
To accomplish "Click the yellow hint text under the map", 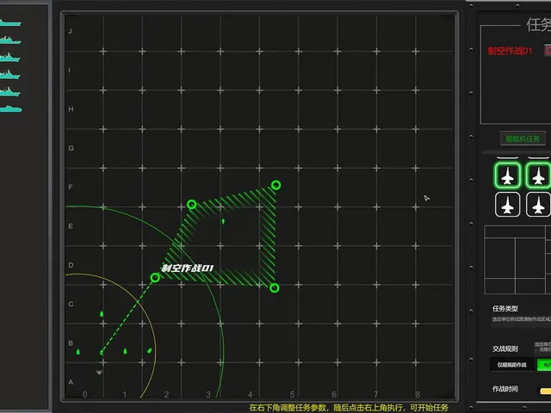I will point(349,408).
